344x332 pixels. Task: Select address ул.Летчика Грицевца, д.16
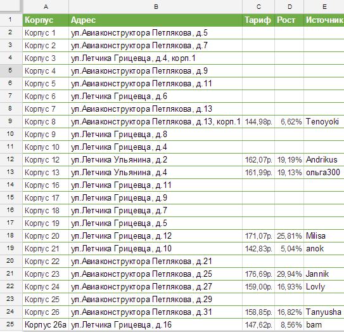[x=156, y=324]
